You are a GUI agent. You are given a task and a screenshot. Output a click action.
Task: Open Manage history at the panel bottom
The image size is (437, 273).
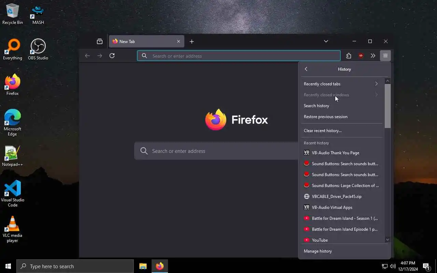coord(344,251)
